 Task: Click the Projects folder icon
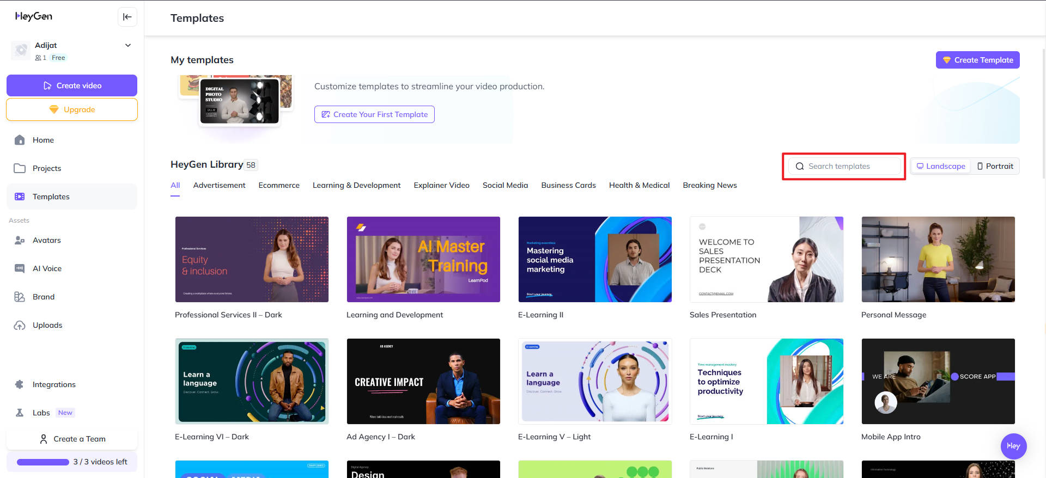(x=20, y=168)
